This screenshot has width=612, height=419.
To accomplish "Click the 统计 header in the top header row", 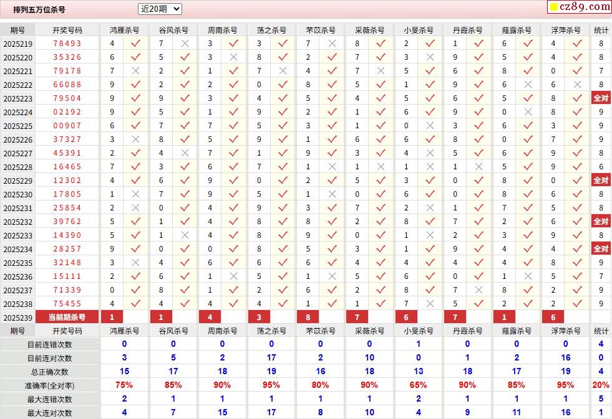I will pos(601,30).
